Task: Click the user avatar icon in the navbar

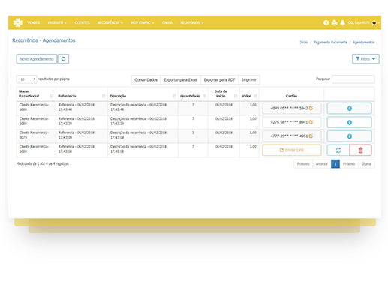Action: pos(374,22)
